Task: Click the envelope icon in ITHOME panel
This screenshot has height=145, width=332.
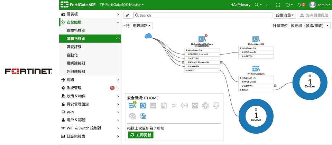Action: pos(195,106)
